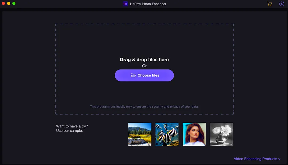Select the black-and-white flowers sample image
288x165 pixels.
point(221,134)
